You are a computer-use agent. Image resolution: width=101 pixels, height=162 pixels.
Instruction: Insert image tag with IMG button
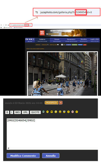click(17, 112)
